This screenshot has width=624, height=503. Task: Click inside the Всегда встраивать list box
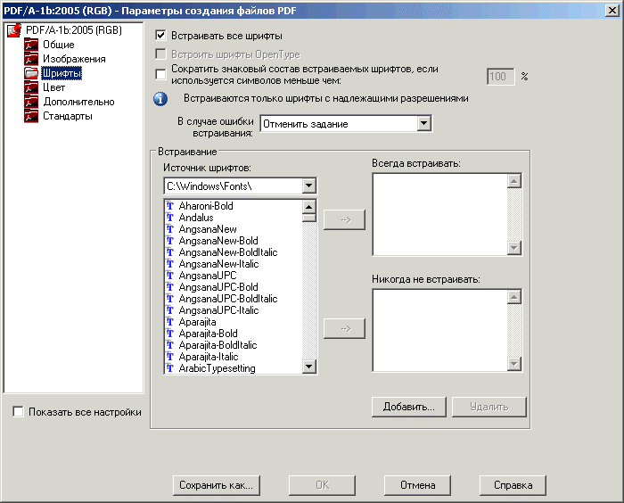pyautogui.click(x=439, y=214)
